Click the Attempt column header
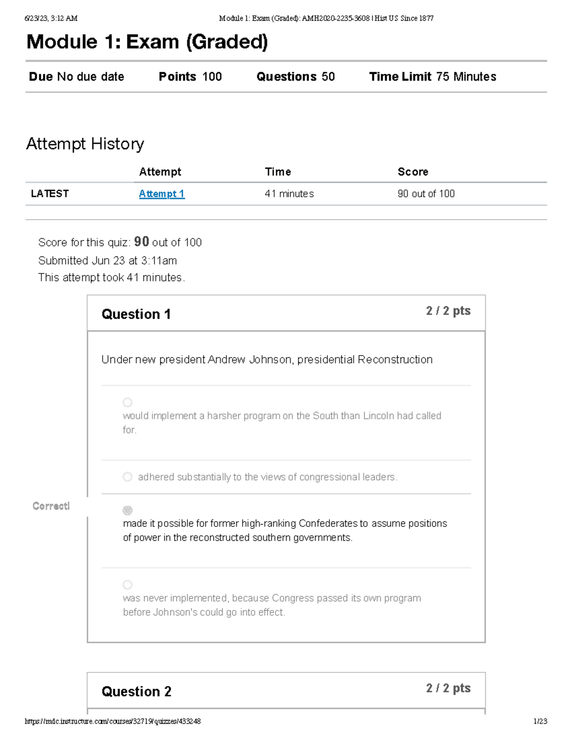 coord(160,172)
